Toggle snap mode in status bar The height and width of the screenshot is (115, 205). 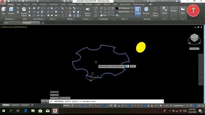(76, 105)
